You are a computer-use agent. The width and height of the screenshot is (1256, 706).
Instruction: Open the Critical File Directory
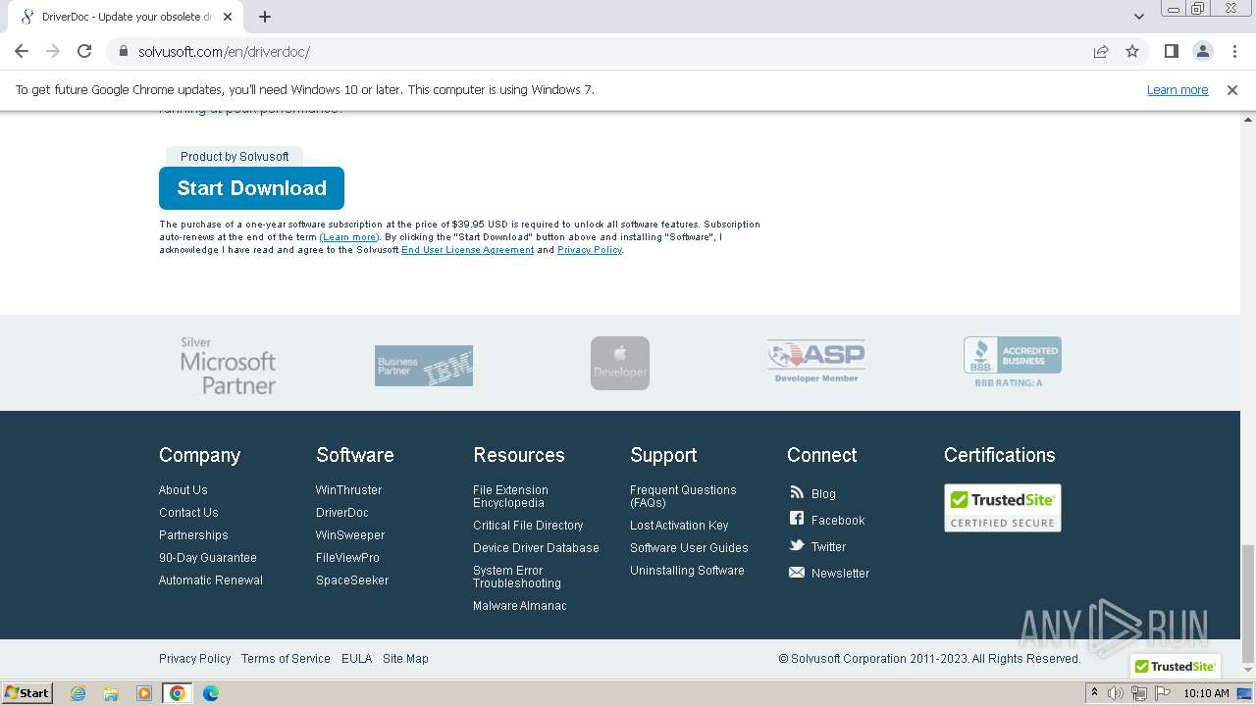coord(528,526)
